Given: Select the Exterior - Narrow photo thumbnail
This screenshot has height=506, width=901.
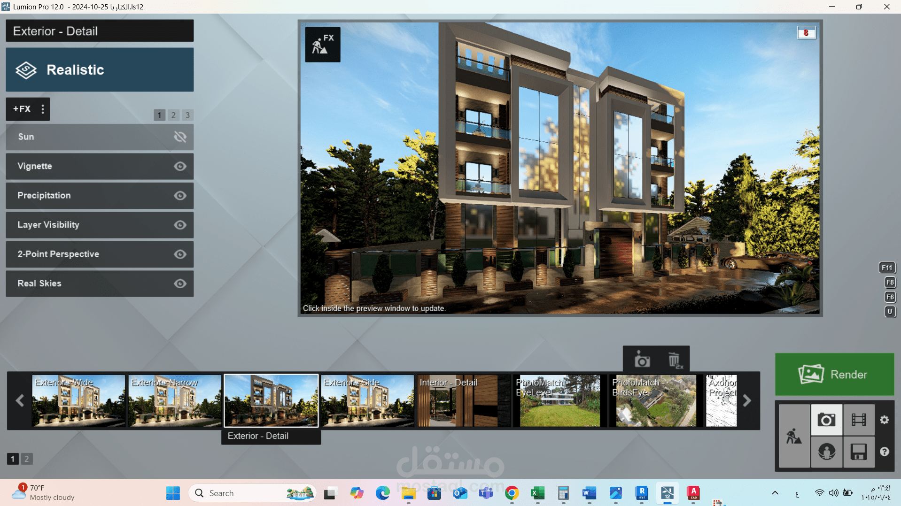Looking at the screenshot, I should tap(175, 400).
